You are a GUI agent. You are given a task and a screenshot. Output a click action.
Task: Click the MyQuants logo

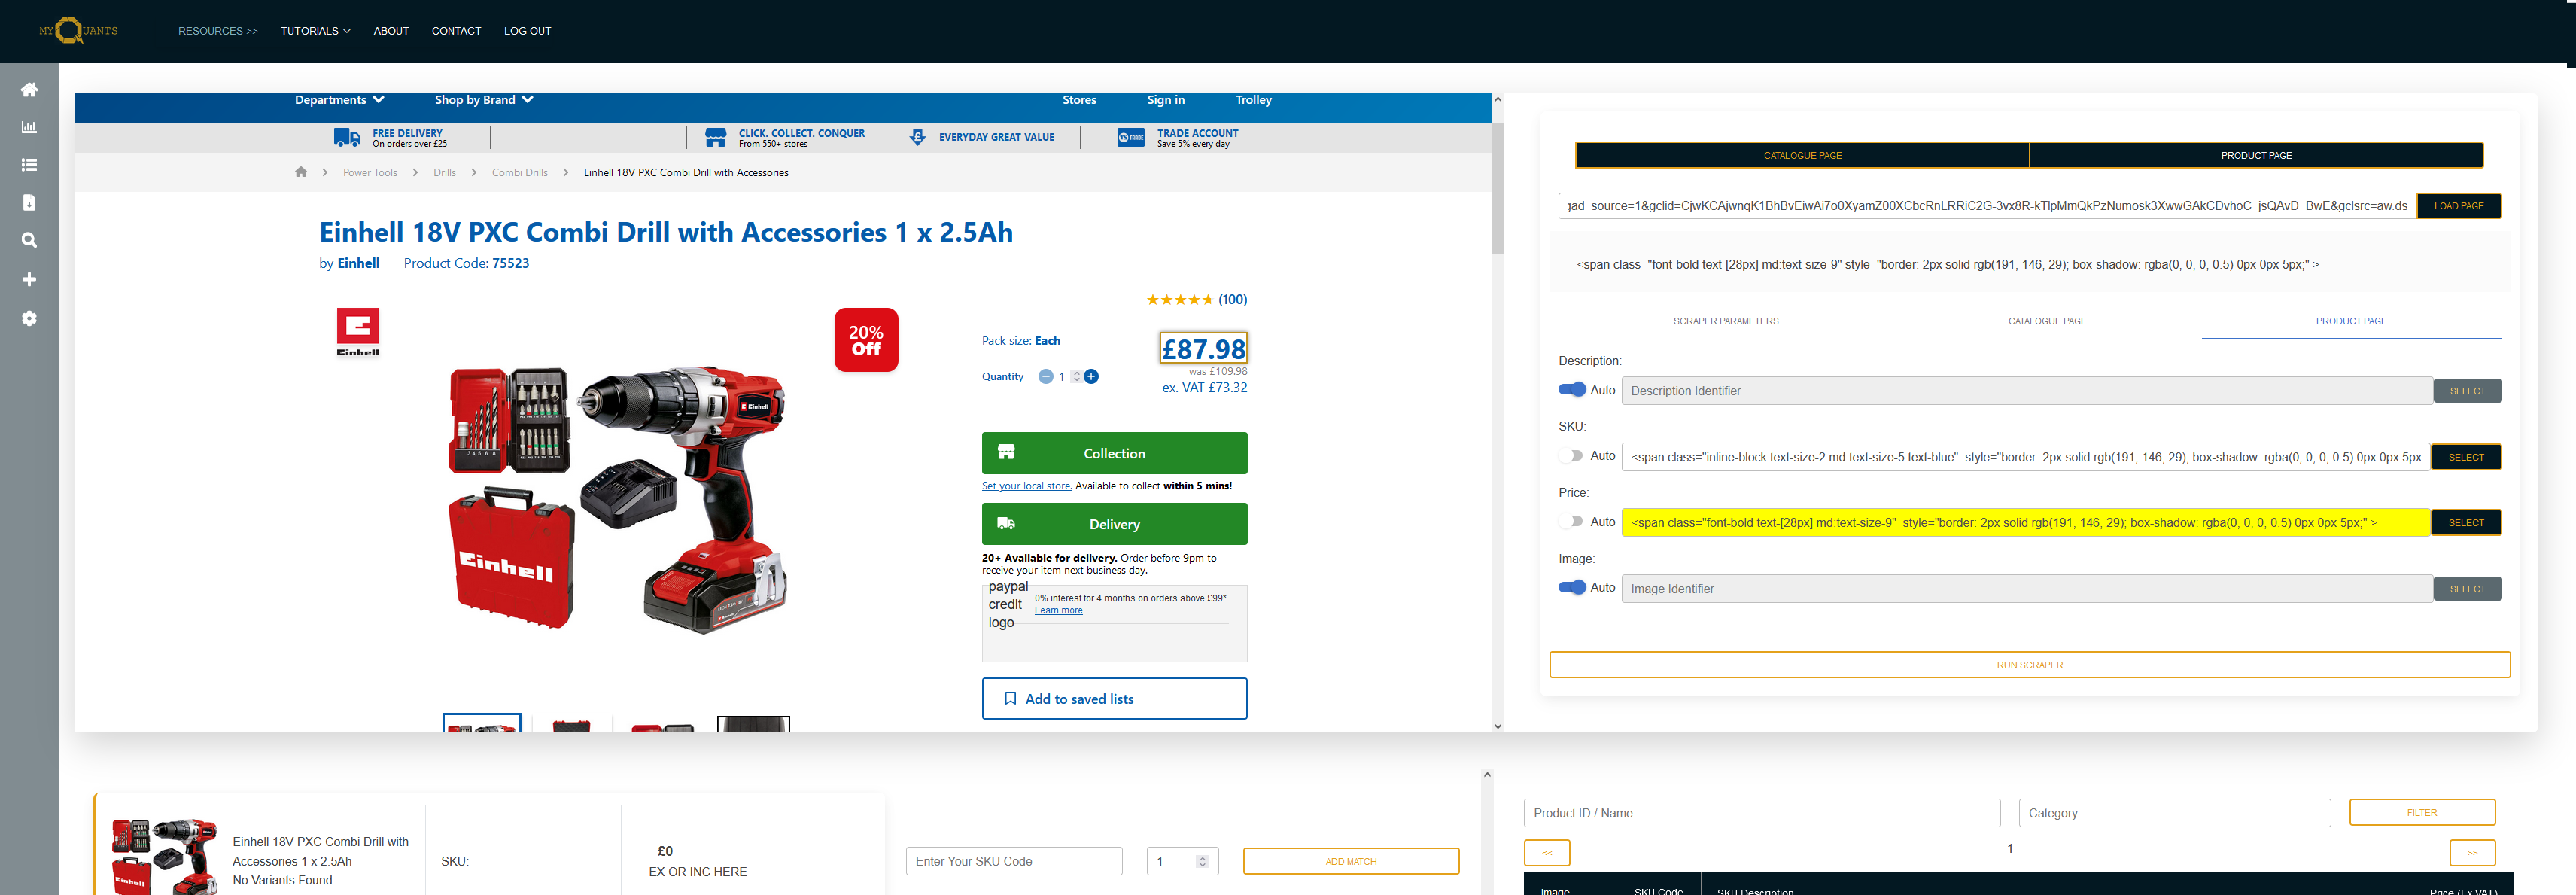click(x=78, y=31)
